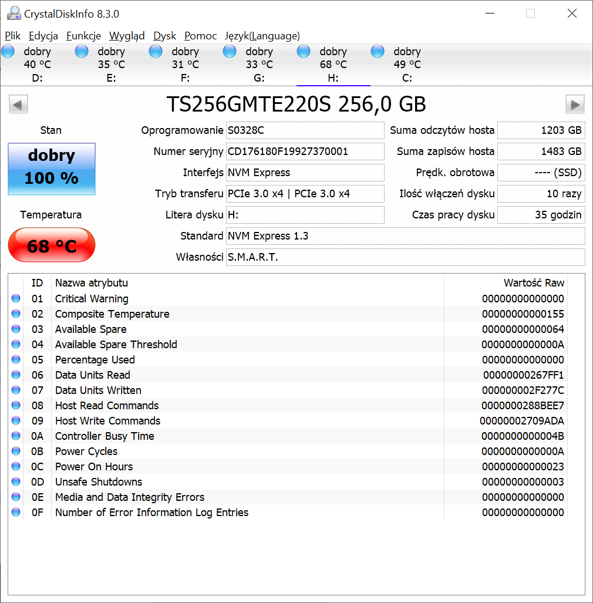Open the Plik menu
593x603 pixels.
pyautogui.click(x=13, y=36)
